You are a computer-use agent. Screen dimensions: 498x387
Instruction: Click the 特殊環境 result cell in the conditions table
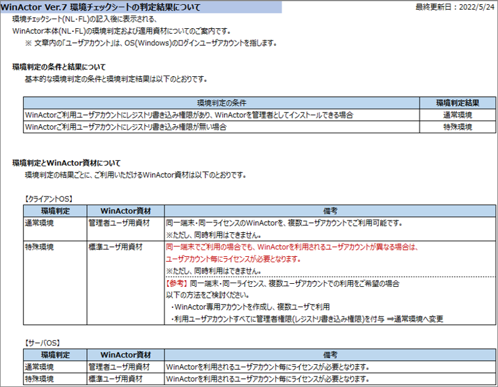tap(457, 127)
